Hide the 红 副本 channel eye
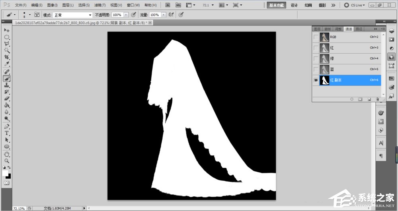This screenshot has width=398, height=211. tap(316, 80)
